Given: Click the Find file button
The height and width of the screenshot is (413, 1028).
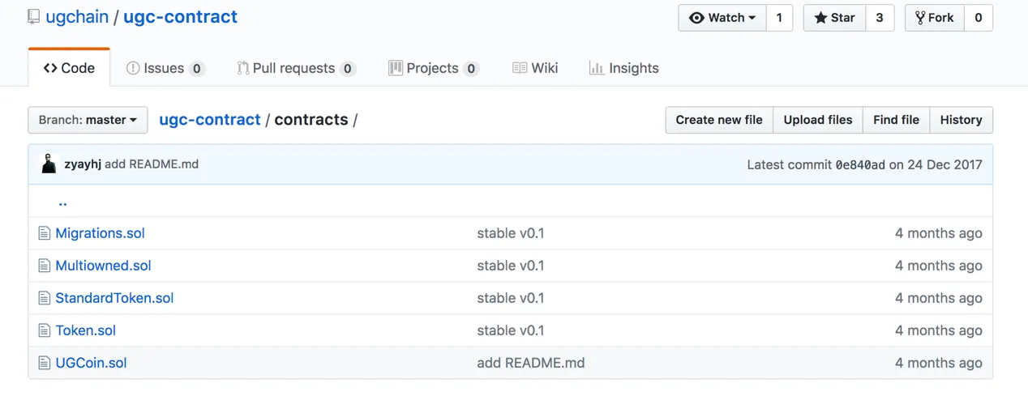Looking at the screenshot, I should point(896,120).
